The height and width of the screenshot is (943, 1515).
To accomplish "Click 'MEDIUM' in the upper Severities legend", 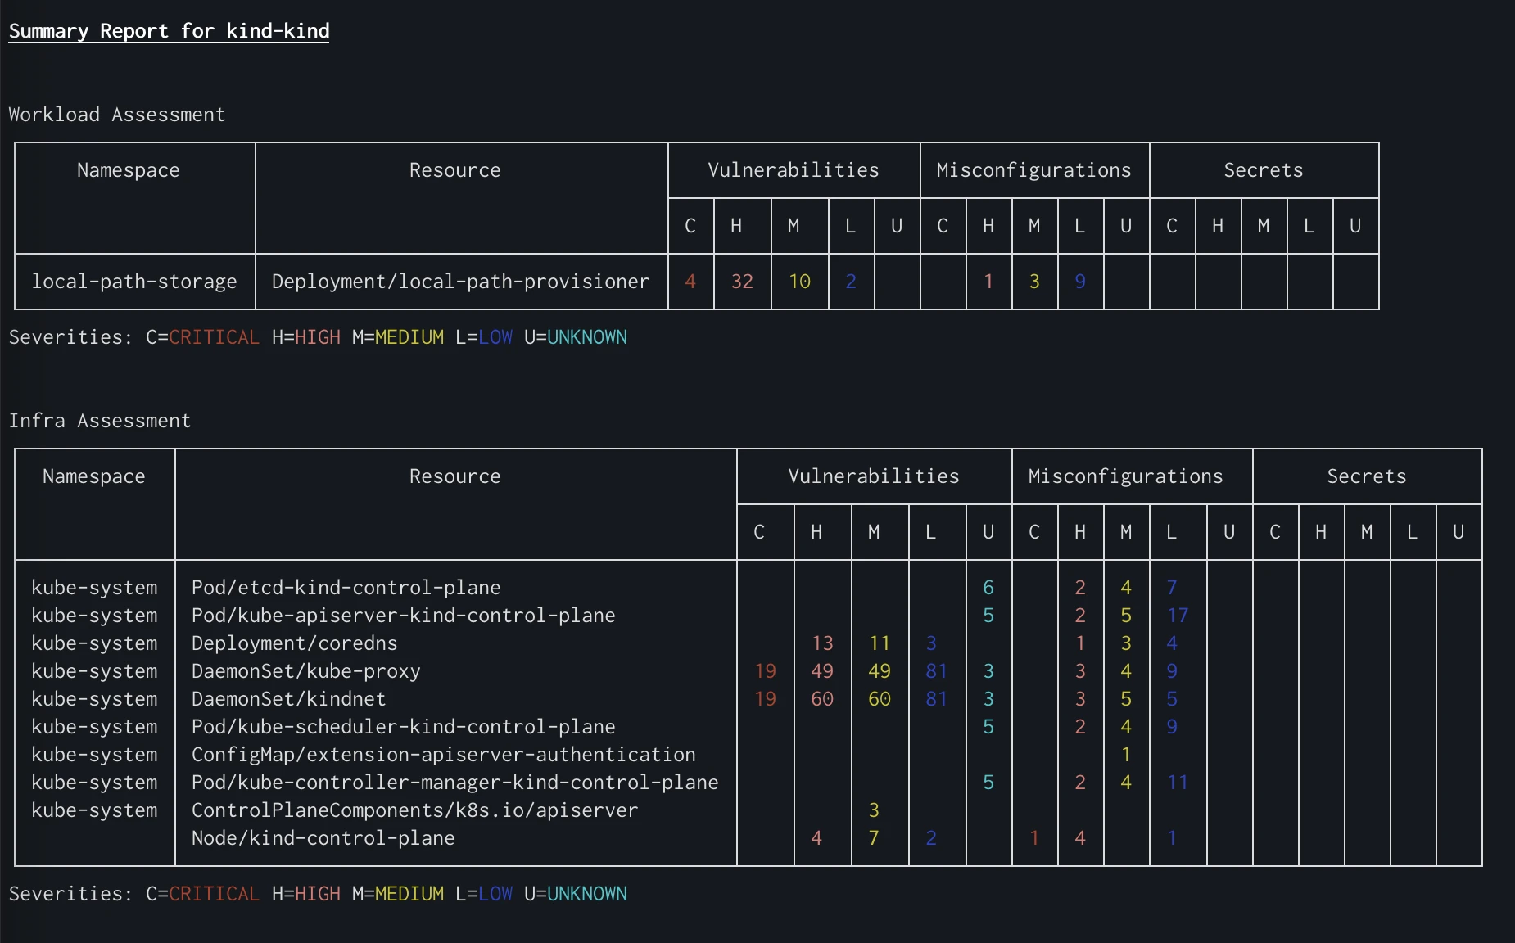I will coord(409,337).
